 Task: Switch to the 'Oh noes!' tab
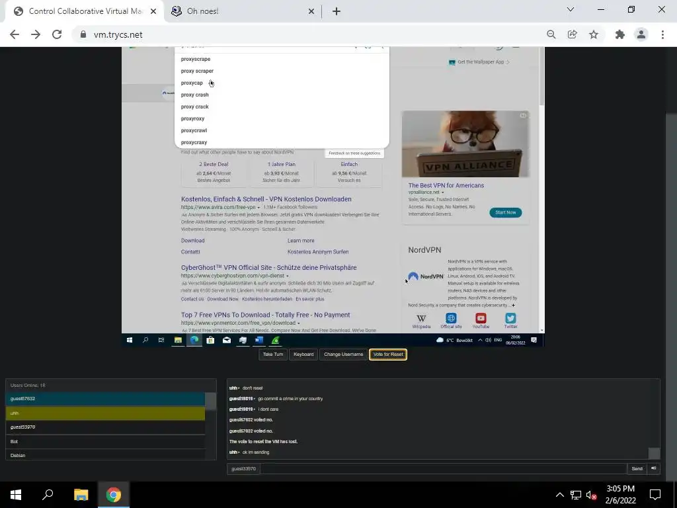[x=243, y=11]
